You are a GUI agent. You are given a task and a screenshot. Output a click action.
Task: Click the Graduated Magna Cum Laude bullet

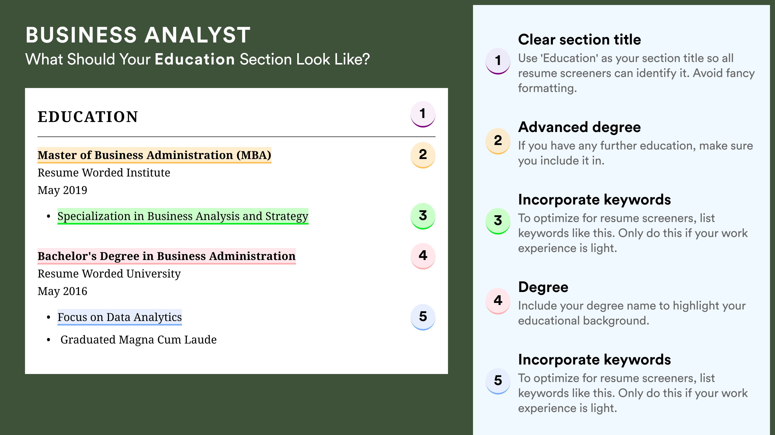pos(138,340)
